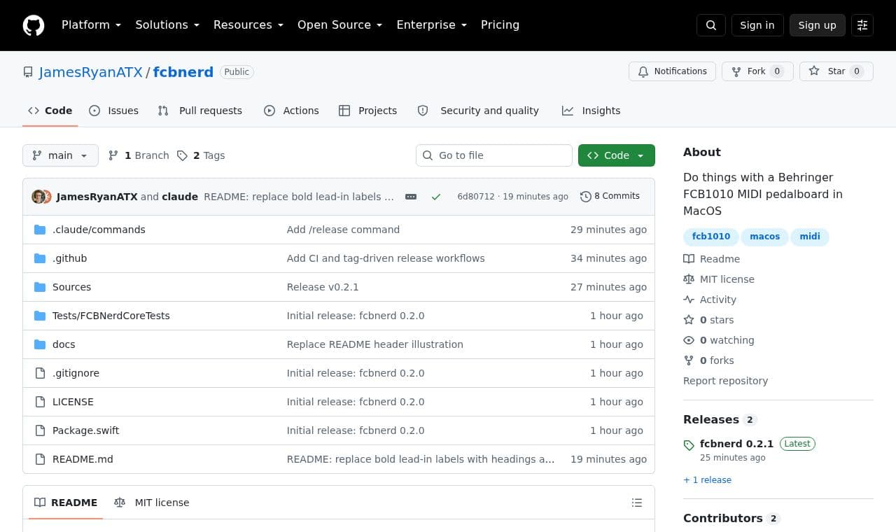The height and width of the screenshot is (532, 896).
Task: Star the fcbnerd repository
Action: coord(836,71)
